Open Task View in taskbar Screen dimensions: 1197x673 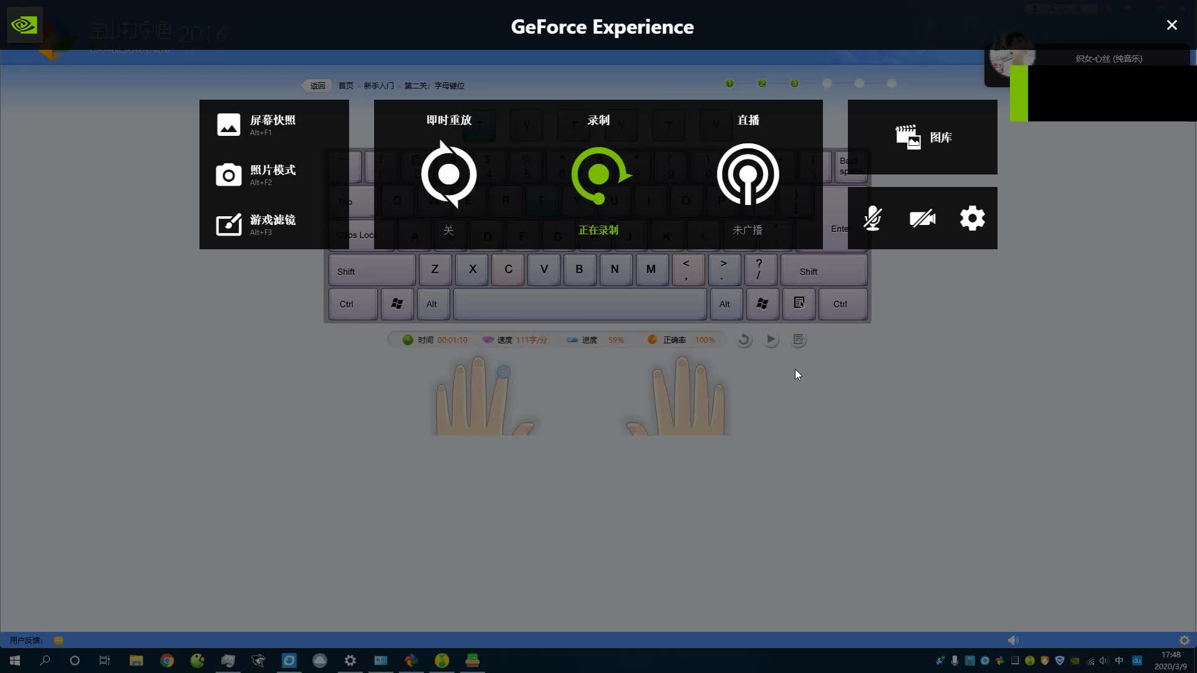tap(105, 661)
